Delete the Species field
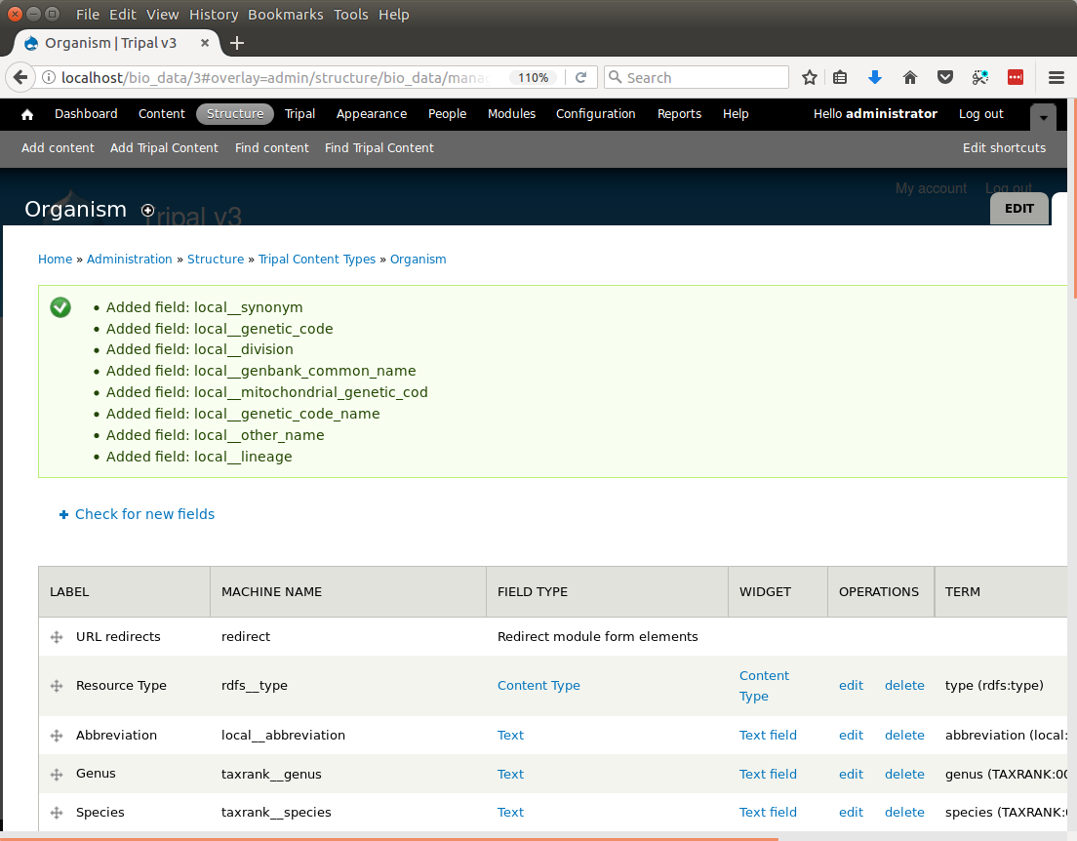1077x841 pixels. click(x=904, y=813)
